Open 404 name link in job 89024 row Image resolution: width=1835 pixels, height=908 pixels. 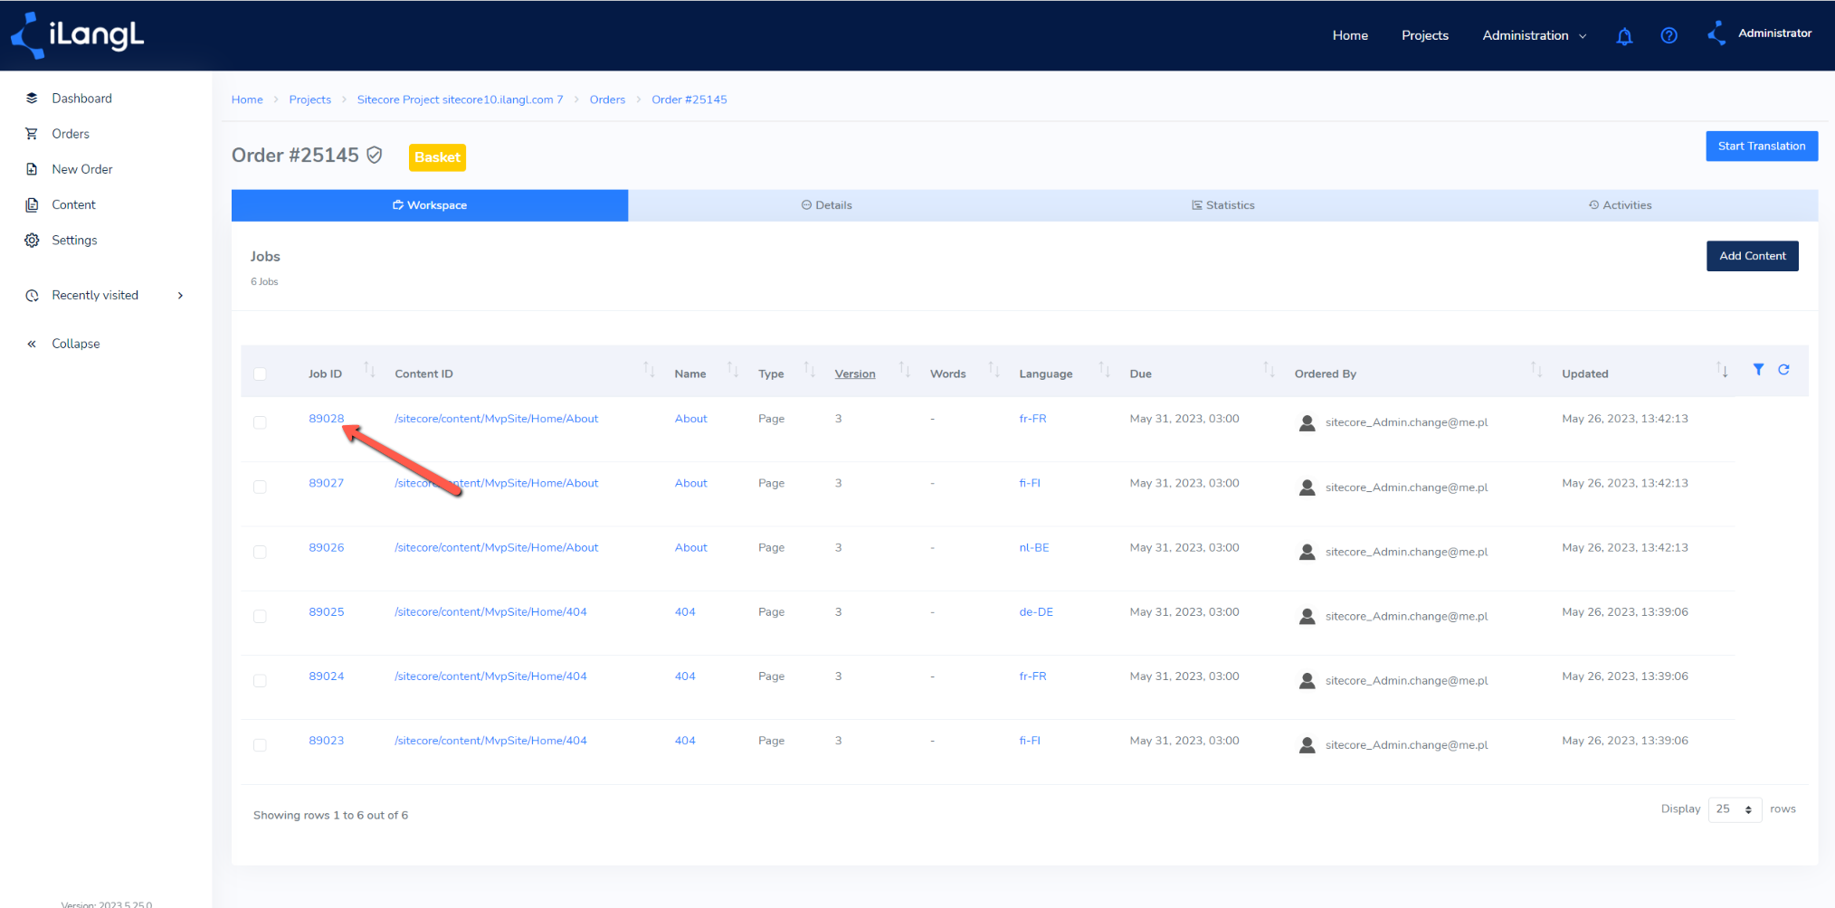coord(685,676)
